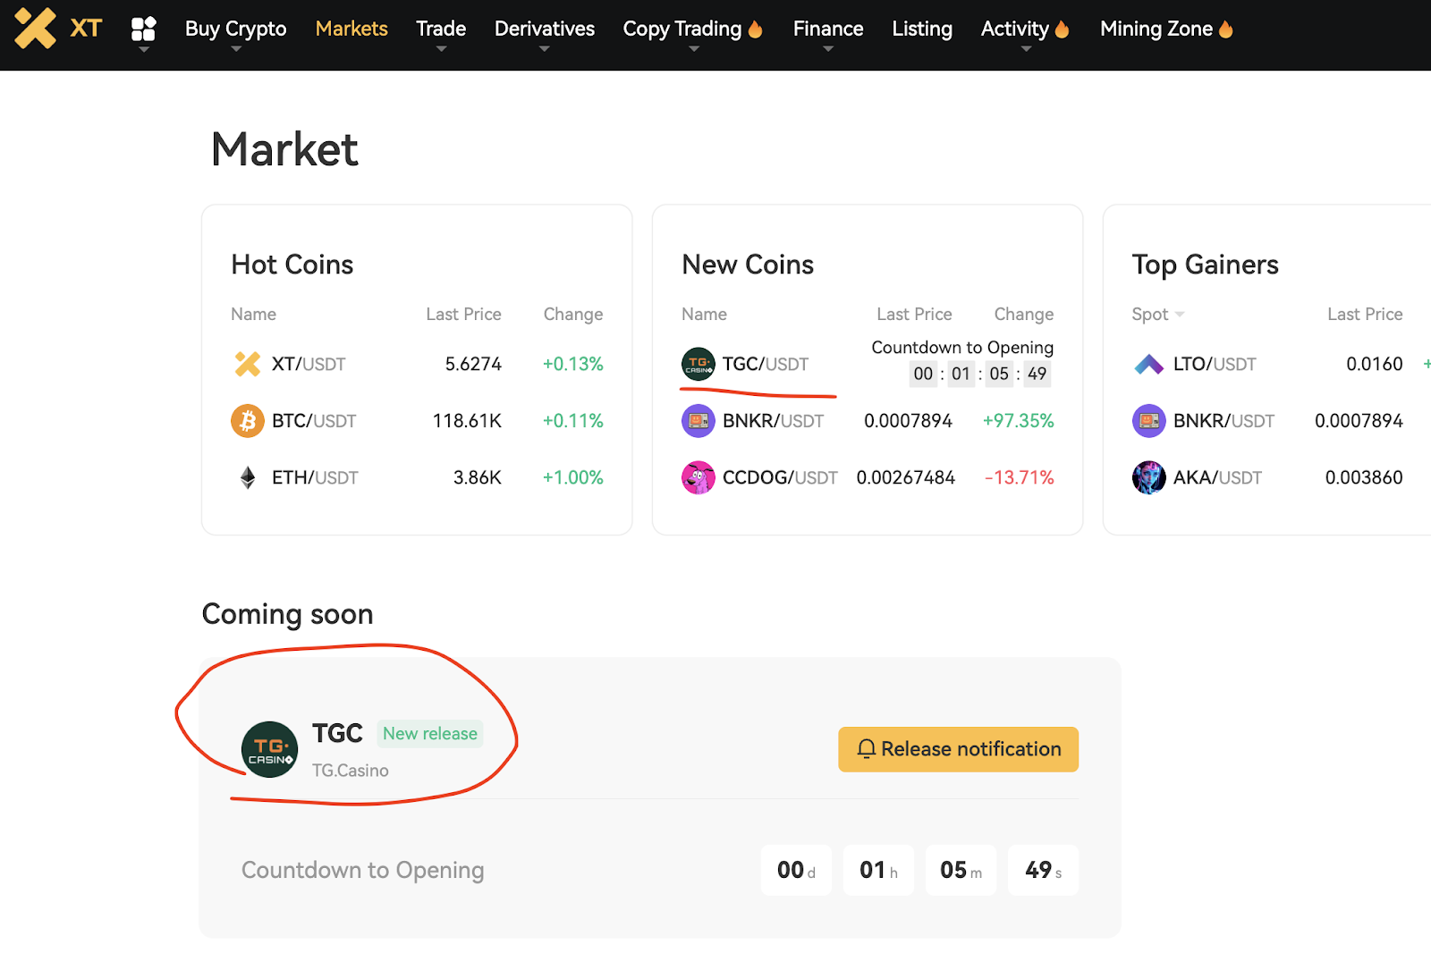Viewport: 1431px width, 961px height.
Task: Click the flame icon beside Activity
Action: 1063,29
